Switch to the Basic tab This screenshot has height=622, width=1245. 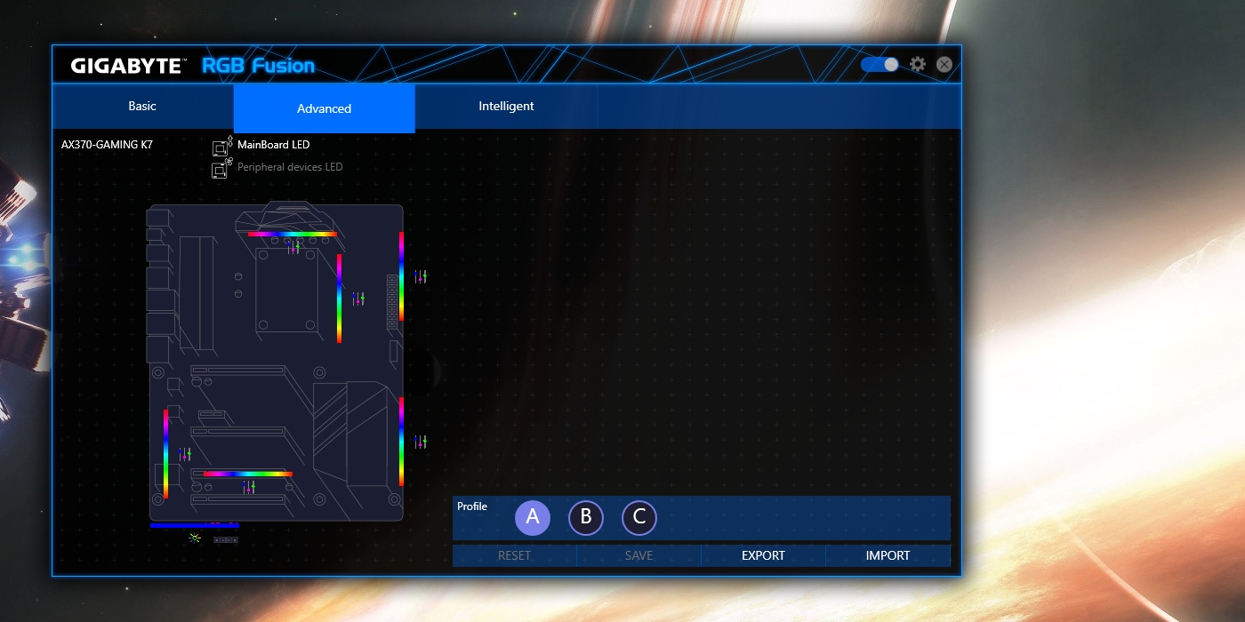tap(142, 107)
